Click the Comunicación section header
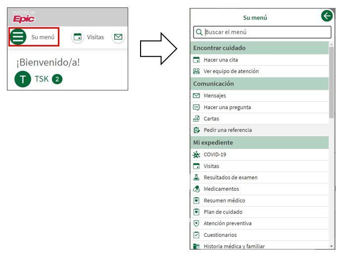Viewport: 344px width, 257px height. pyautogui.click(x=259, y=84)
